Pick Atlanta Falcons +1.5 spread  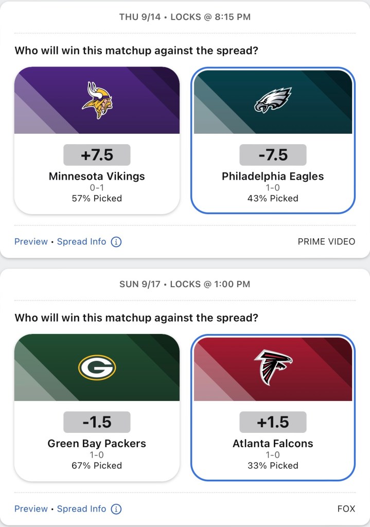click(273, 422)
